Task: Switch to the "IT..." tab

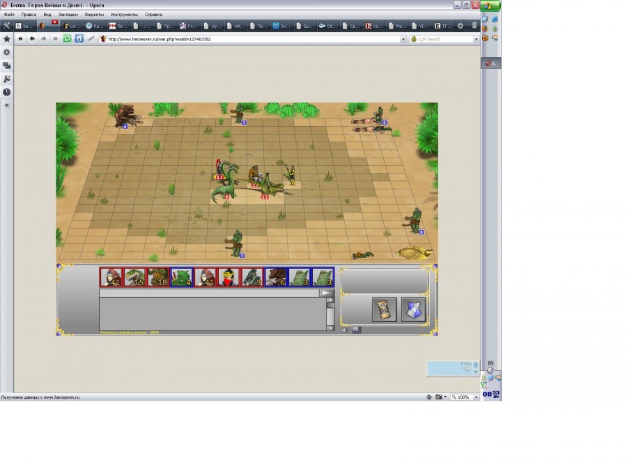Action: pyautogui.click(x=444, y=26)
